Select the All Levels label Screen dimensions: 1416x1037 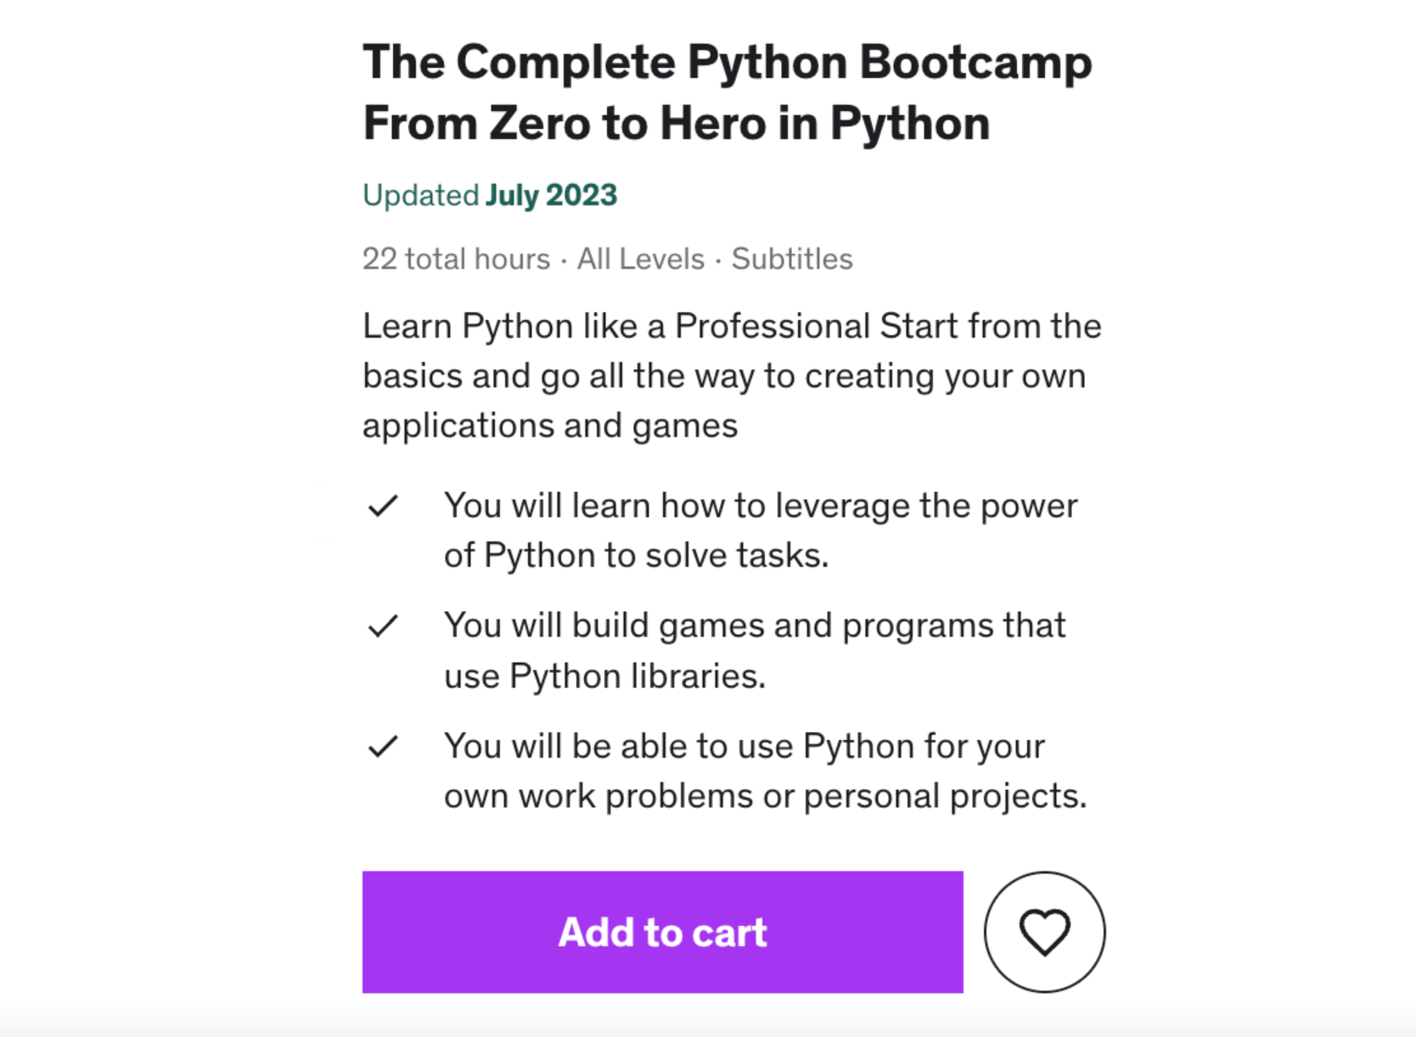pyautogui.click(x=639, y=259)
